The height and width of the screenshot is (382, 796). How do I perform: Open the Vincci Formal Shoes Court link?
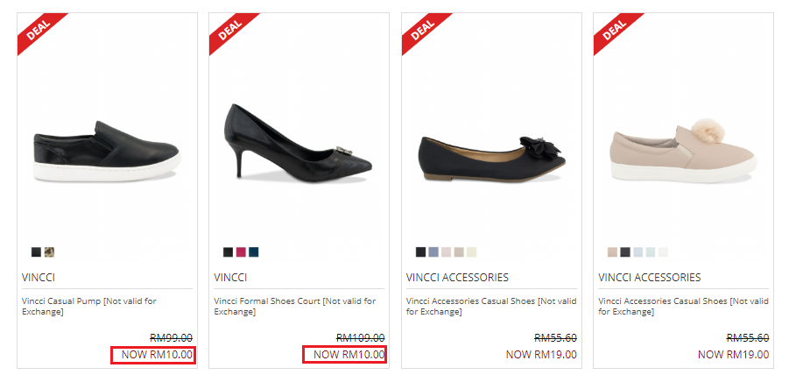pyautogui.click(x=294, y=306)
